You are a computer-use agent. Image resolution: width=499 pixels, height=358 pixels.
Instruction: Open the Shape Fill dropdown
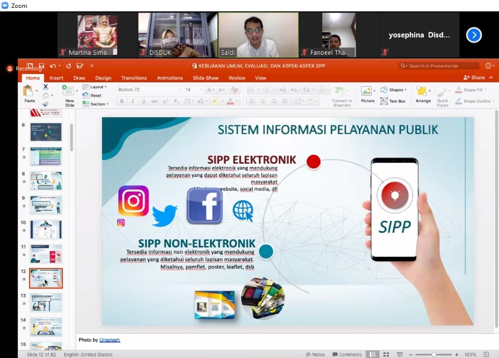tap(471, 90)
